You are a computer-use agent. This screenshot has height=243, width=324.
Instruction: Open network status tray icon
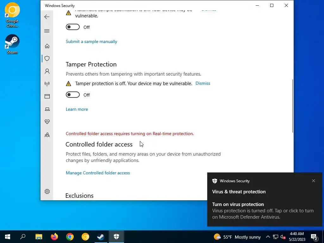[x=276, y=237]
